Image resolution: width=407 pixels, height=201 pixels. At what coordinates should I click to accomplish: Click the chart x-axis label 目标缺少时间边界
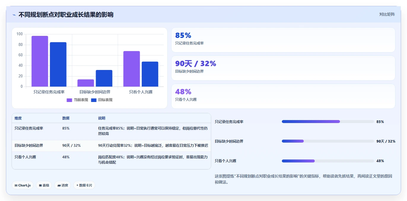tap(95, 92)
